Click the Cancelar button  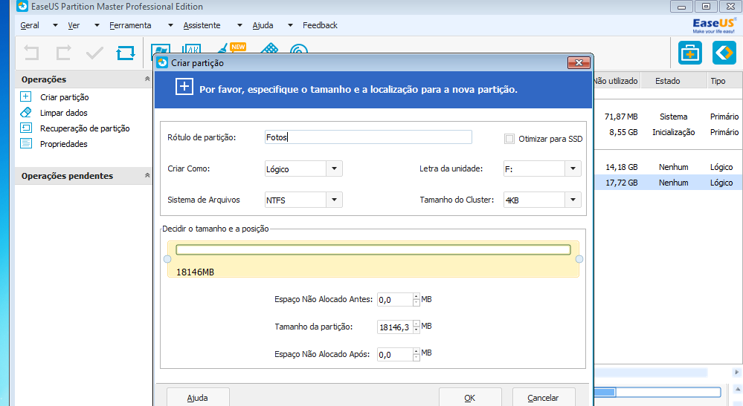[x=544, y=398]
